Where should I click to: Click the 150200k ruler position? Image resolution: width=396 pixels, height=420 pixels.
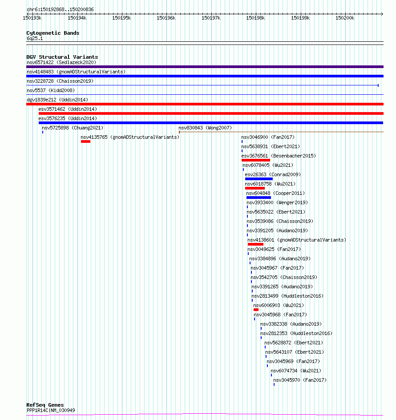click(x=345, y=19)
